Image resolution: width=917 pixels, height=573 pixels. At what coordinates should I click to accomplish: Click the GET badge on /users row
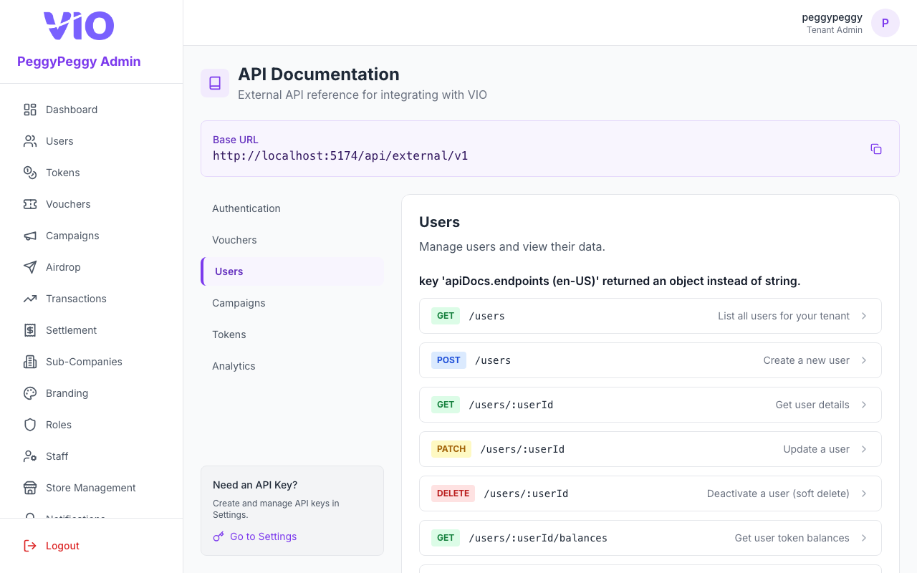[x=446, y=316]
